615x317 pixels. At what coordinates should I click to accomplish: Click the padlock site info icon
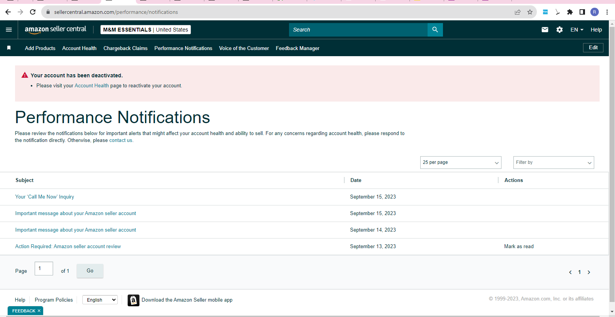tap(48, 12)
